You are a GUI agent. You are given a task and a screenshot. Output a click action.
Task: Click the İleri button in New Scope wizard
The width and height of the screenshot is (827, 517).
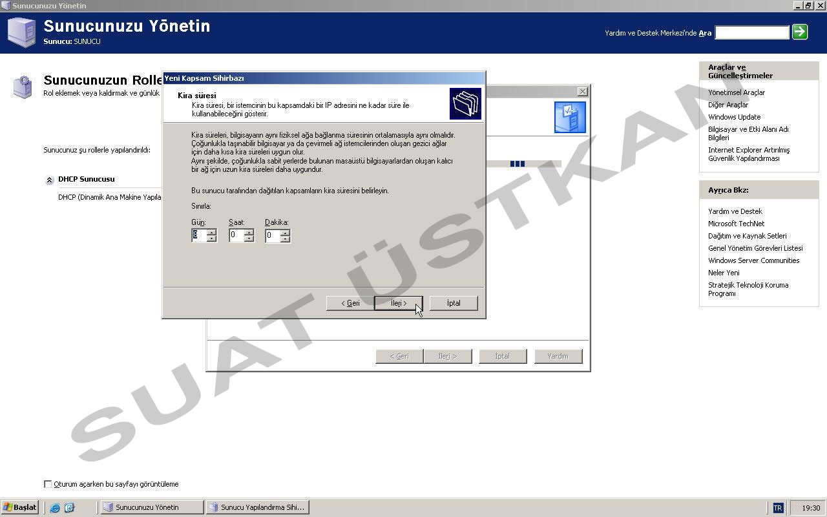(x=399, y=303)
